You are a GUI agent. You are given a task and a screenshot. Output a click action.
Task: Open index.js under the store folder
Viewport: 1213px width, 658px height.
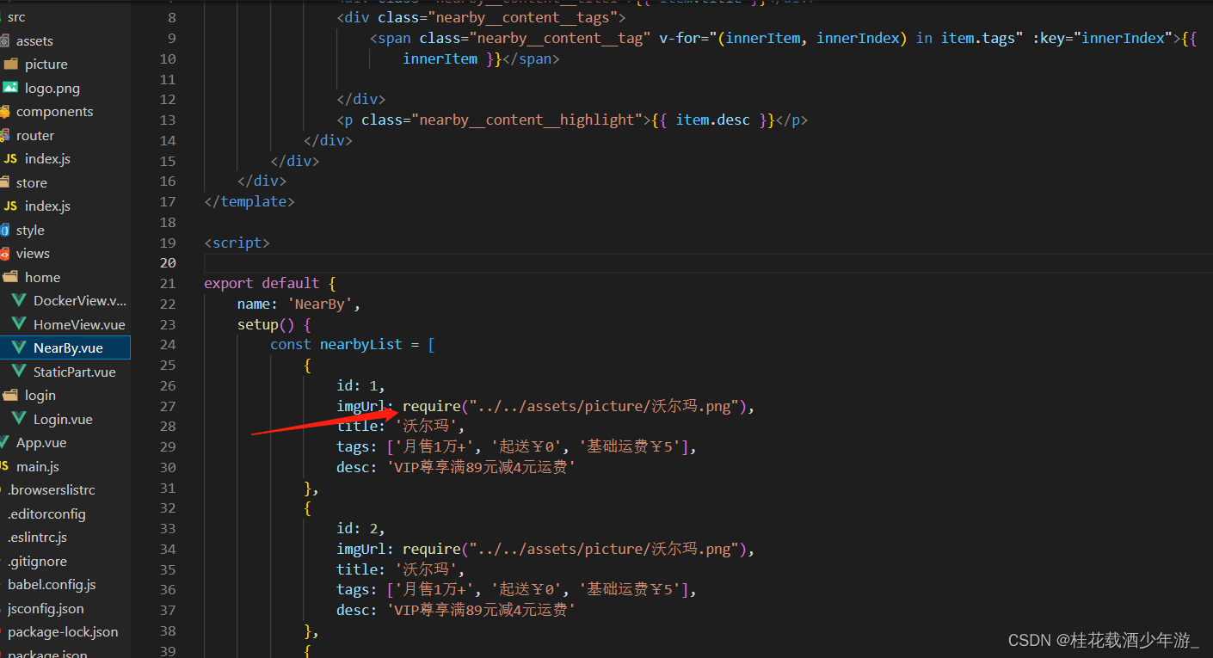coord(47,206)
